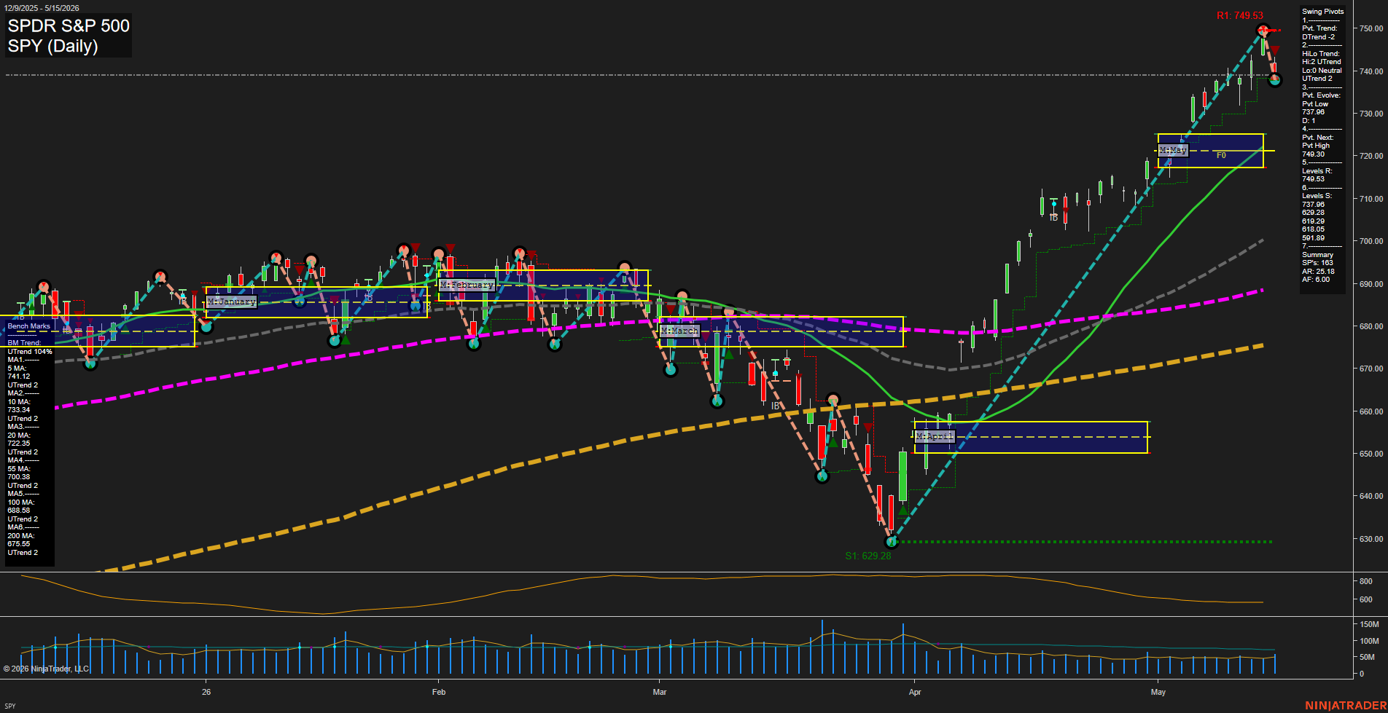Click the NINJATRADER logo
Image resolution: width=1388 pixels, height=713 pixels.
(x=1345, y=706)
